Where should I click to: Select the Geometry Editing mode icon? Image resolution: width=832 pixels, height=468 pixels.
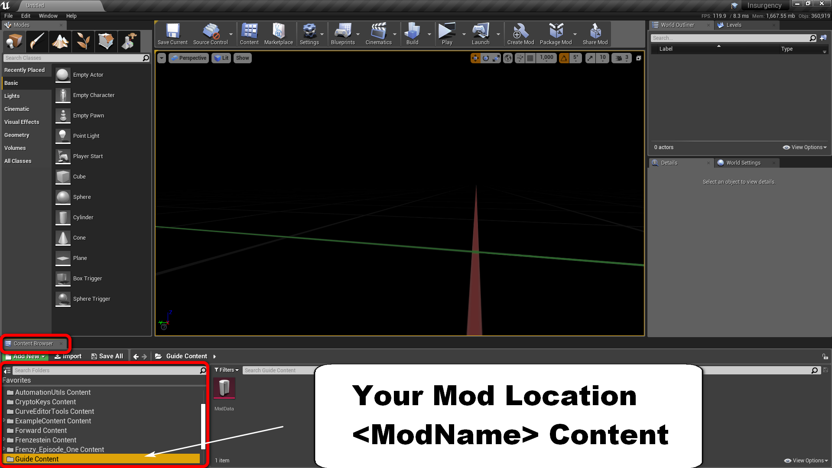(106, 42)
